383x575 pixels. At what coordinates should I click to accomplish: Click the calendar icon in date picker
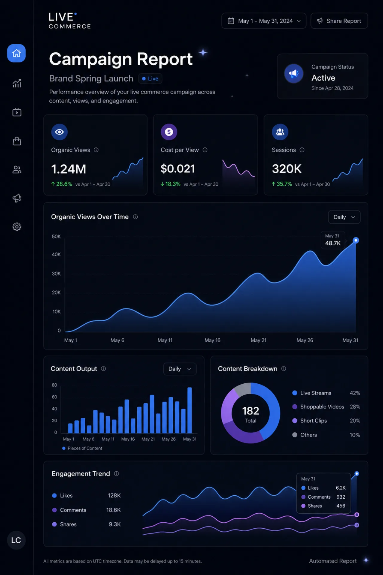tap(231, 21)
